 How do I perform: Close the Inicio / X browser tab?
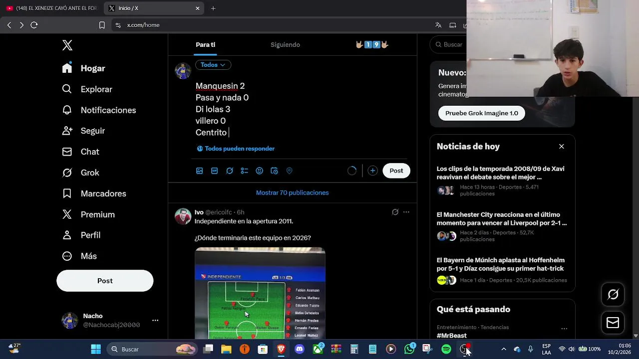[198, 8]
